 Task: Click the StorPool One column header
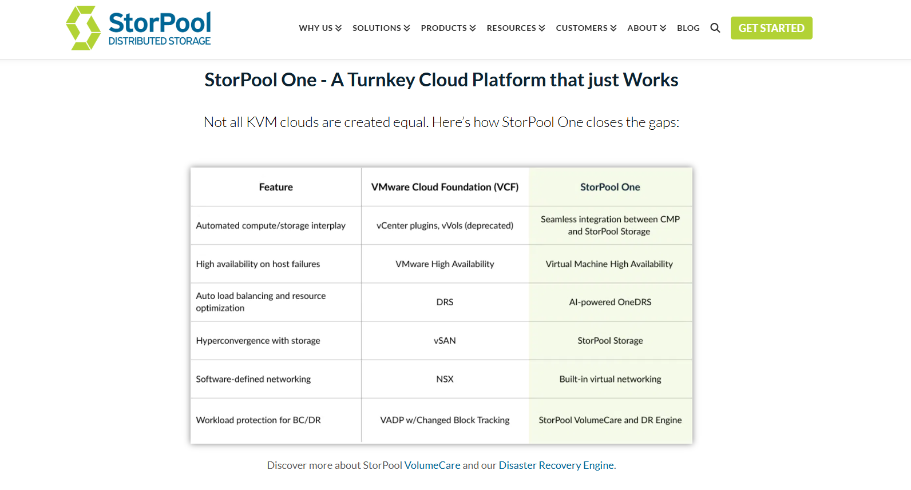point(610,187)
